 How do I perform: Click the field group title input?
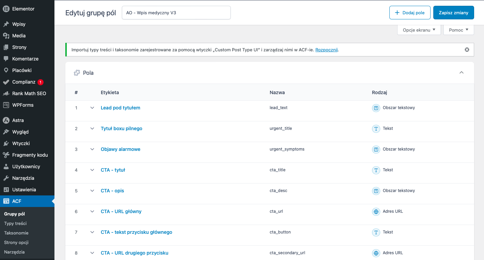(176, 13)
